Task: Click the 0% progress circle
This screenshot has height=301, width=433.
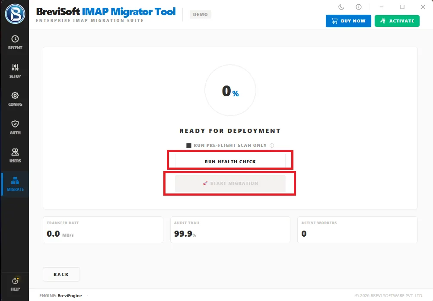Action: [x=230, y=91]
